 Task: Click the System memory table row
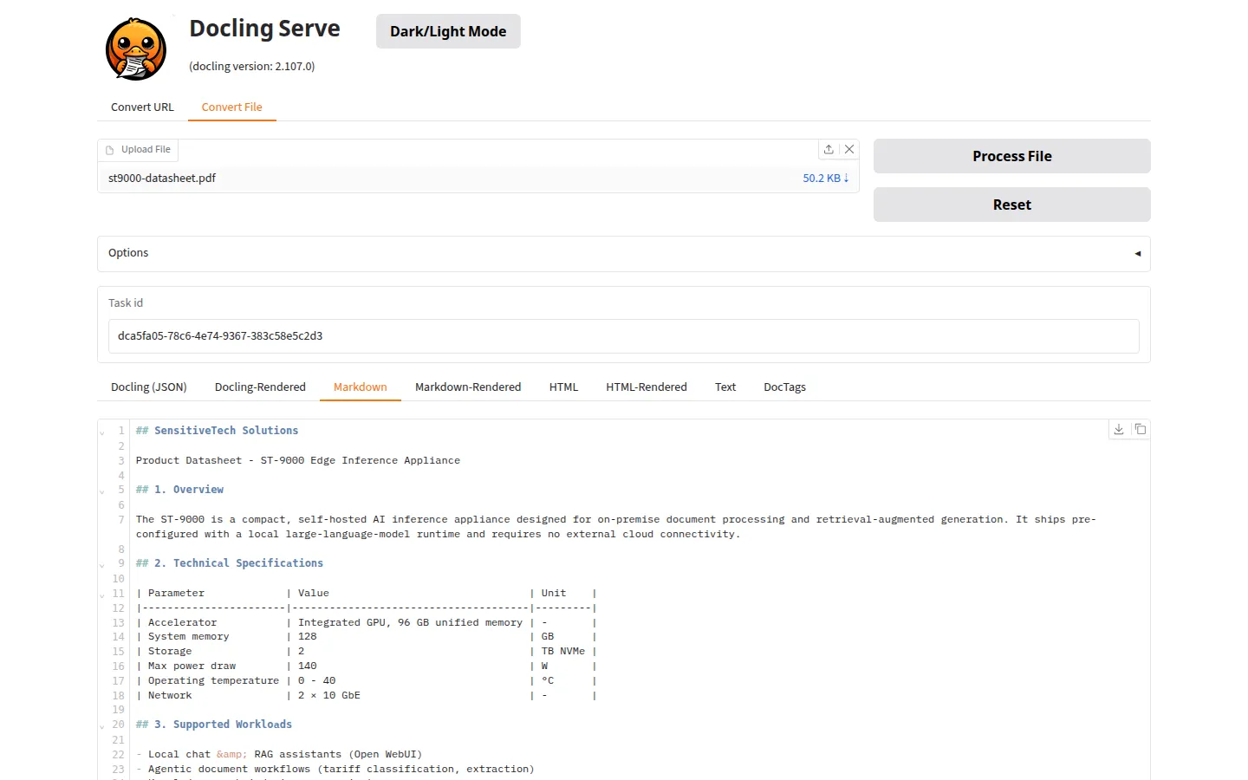(x=367, y=637)
